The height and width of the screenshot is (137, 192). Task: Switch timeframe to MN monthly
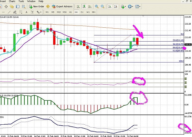click(94, 12)
